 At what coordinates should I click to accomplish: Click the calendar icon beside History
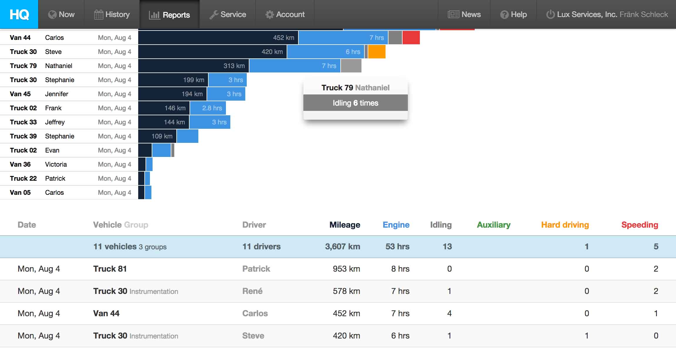pos(99,15)
